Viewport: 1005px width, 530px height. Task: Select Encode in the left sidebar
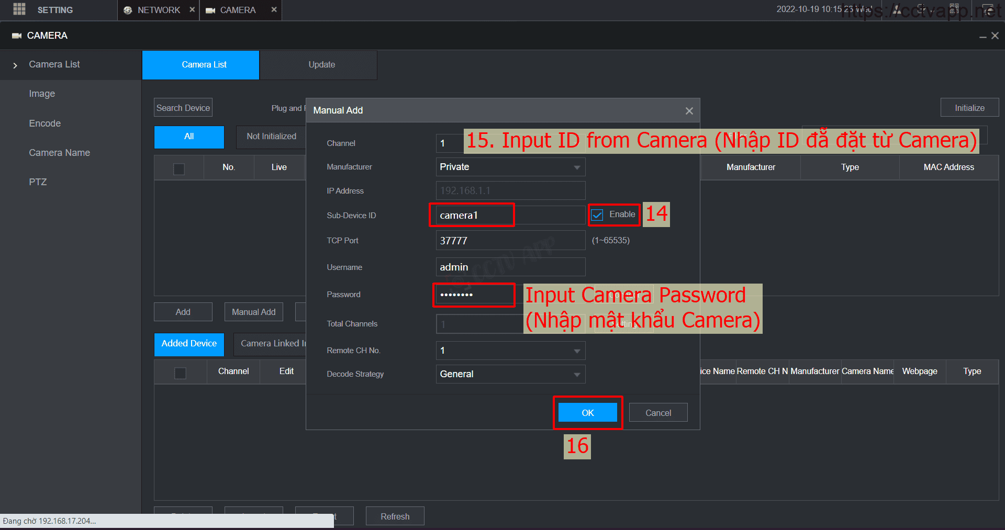point(45,123)
